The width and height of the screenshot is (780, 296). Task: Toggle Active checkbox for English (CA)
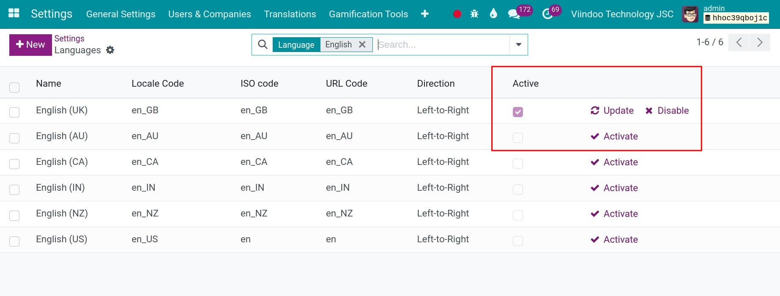click(x=518, y=164)
